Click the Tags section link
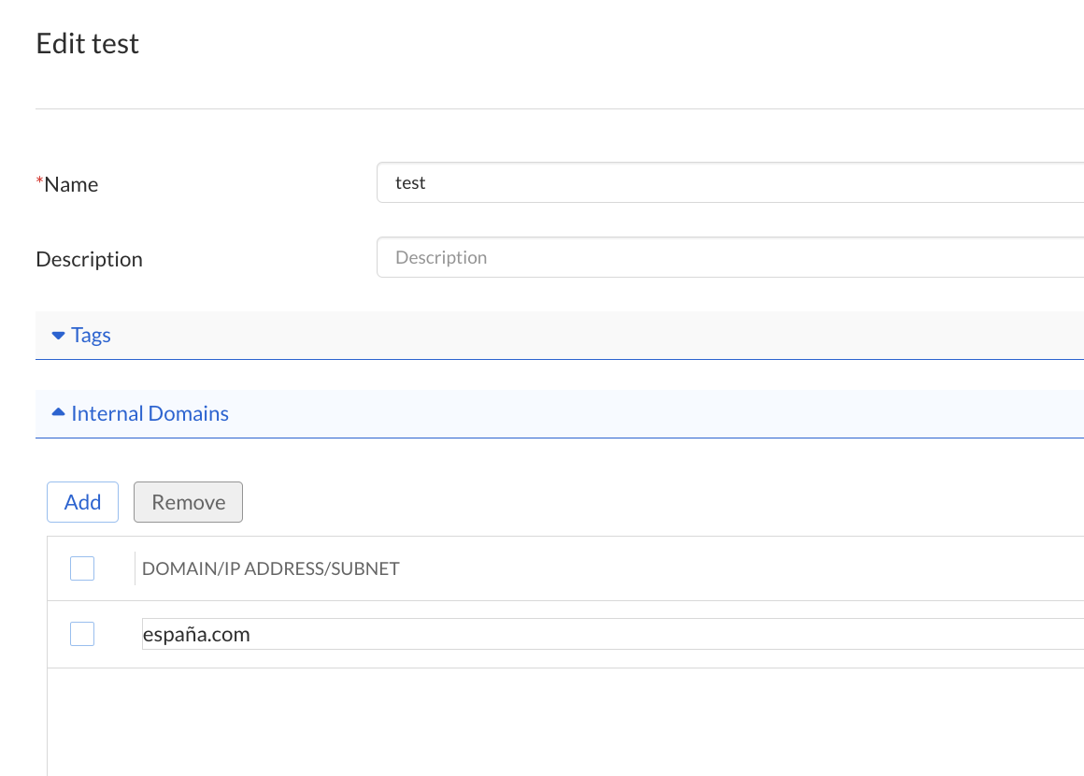 tap(91, 335)
